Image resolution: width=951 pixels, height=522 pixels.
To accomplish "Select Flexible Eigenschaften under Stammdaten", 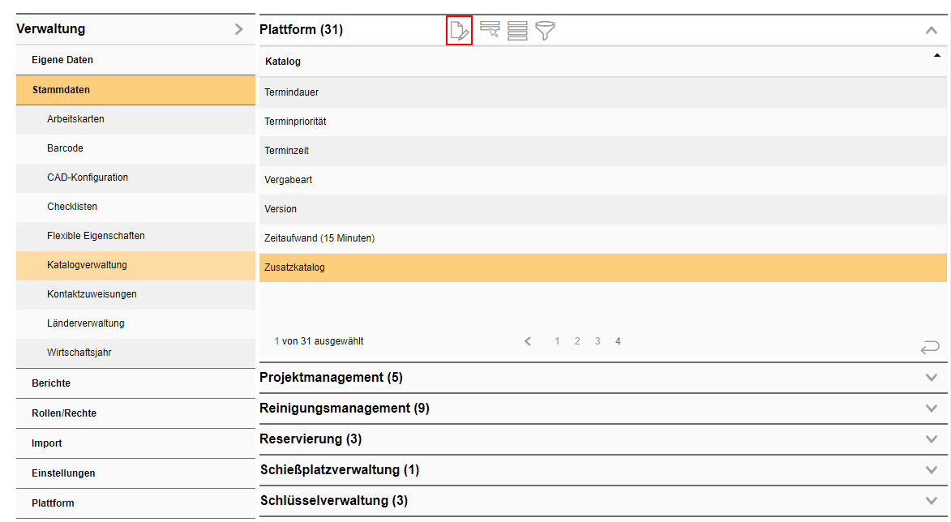I will click(96, 236).
